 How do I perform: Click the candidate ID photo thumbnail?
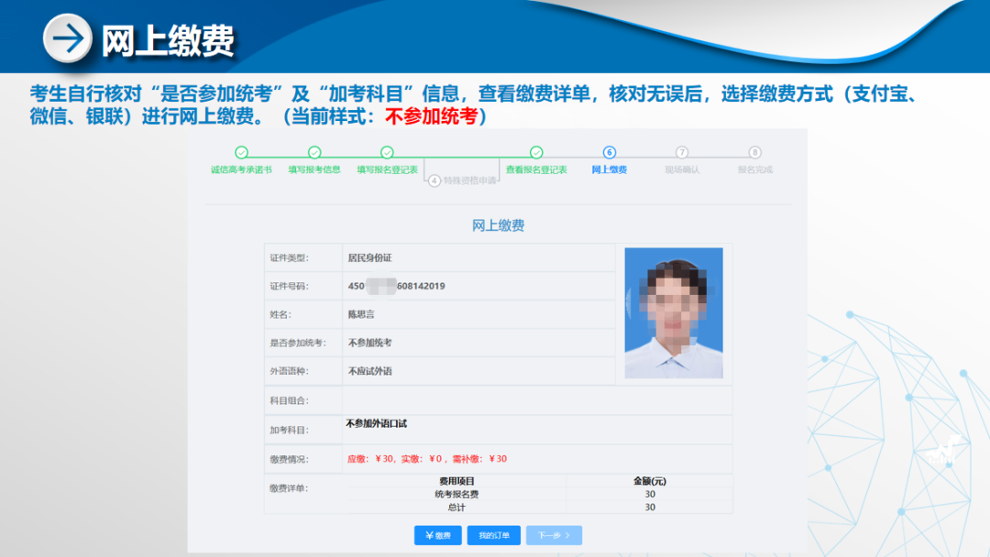[x=674, y=312]
